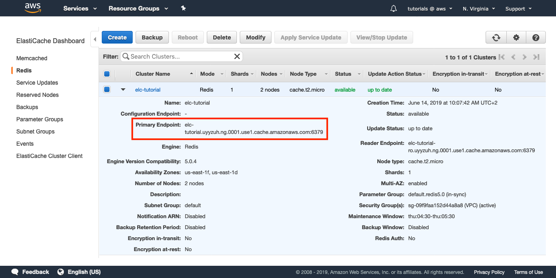Open the help question mark icon
The image size is (556, 278).
pos(536,37)
